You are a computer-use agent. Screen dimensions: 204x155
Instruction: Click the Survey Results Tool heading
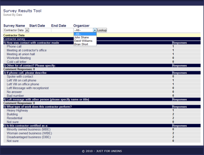click(22, 11)
